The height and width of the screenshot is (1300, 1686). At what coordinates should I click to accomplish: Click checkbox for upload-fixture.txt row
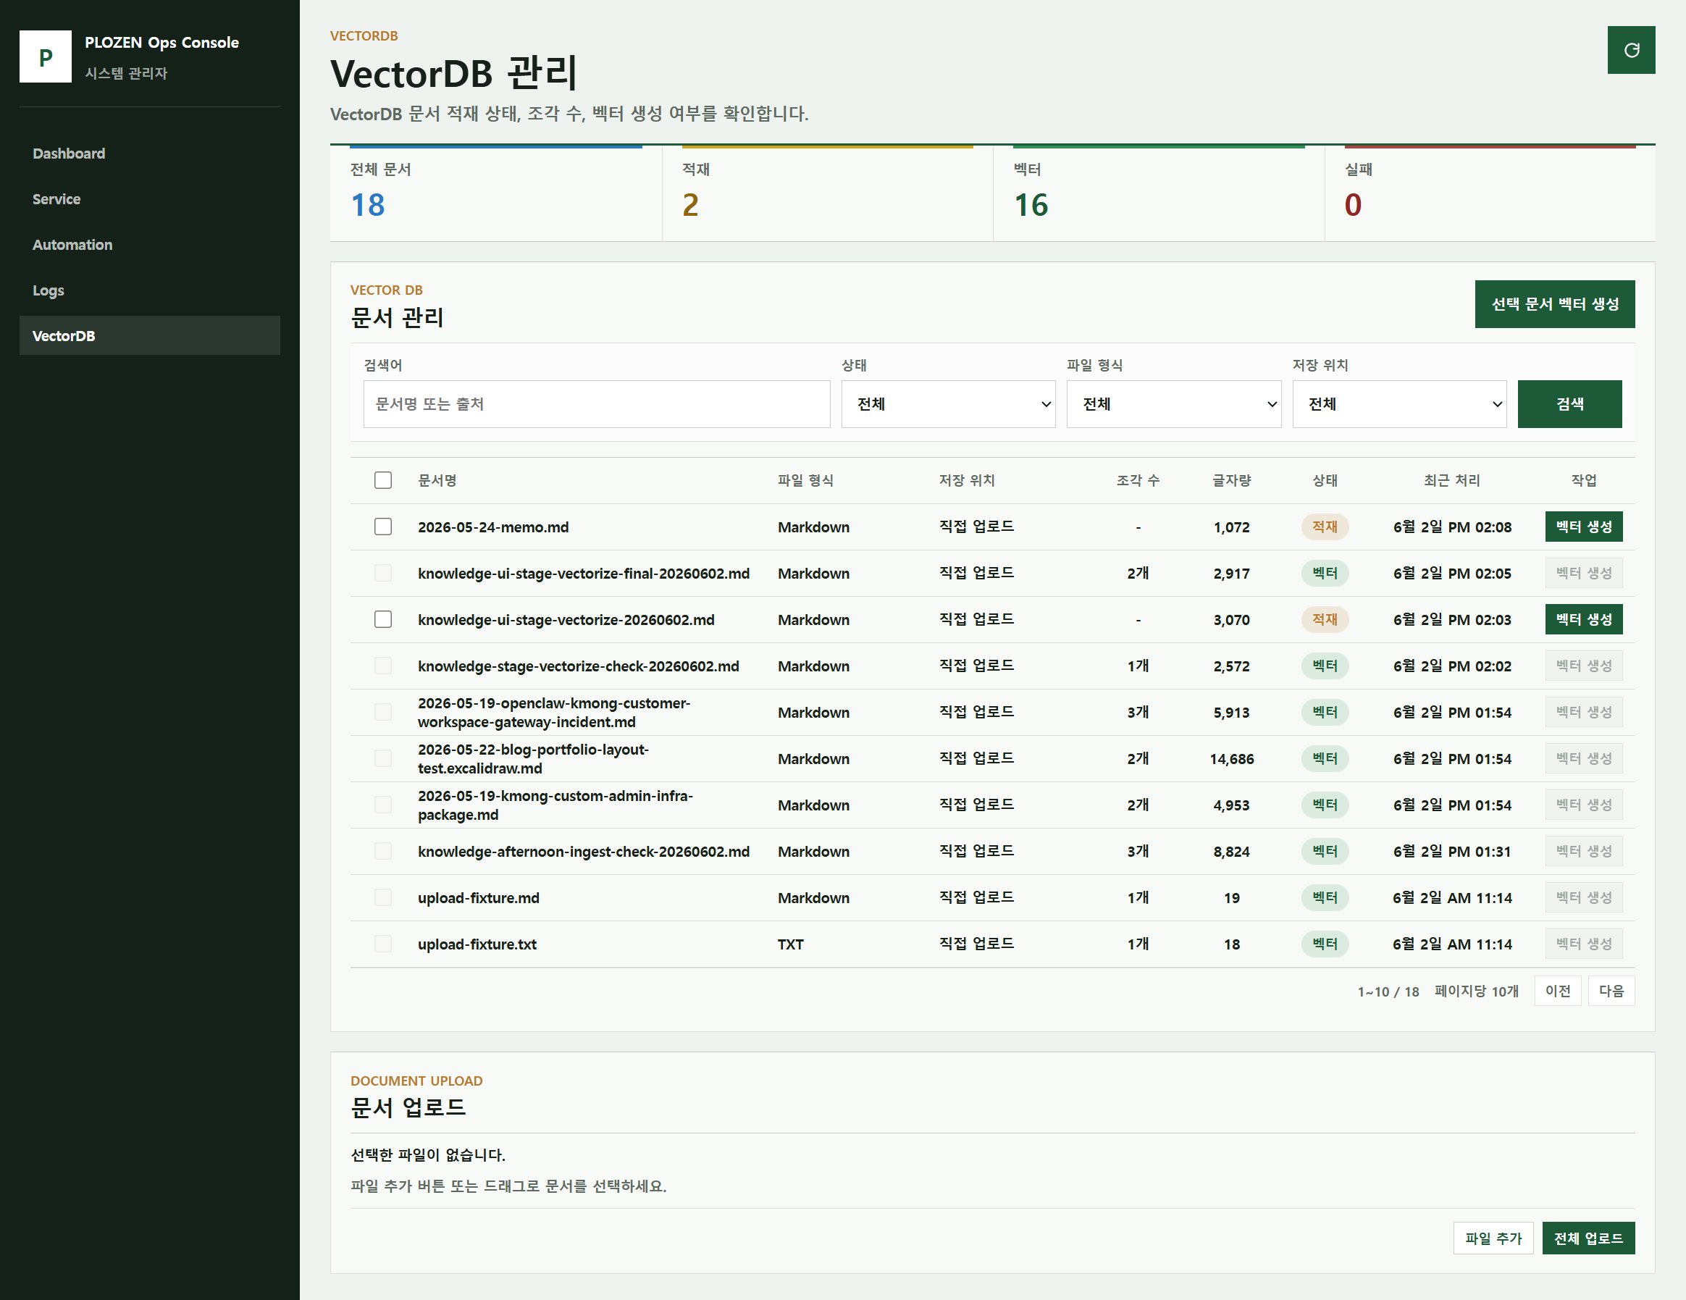(383, 944)
